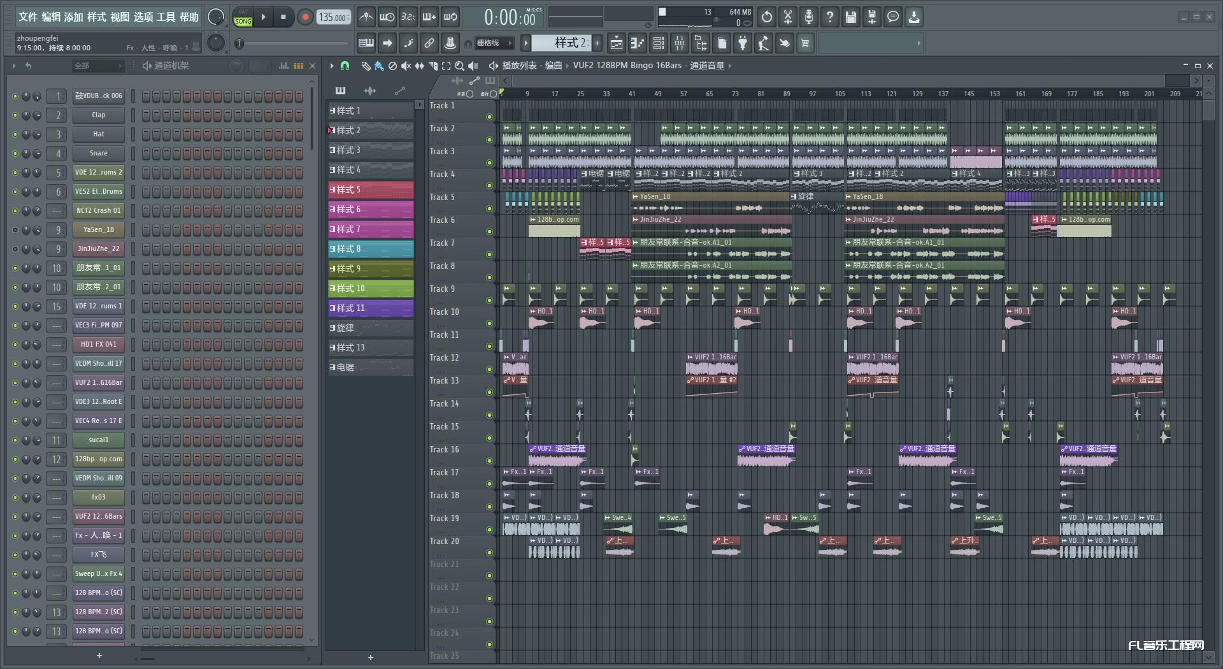Toggle playlist snap magnet icon
Image resolution: width=1223 pixels, height=669 pixels.
(x=345, y=66)
